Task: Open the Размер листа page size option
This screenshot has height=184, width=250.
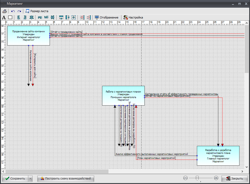Action: pos(37,11)
